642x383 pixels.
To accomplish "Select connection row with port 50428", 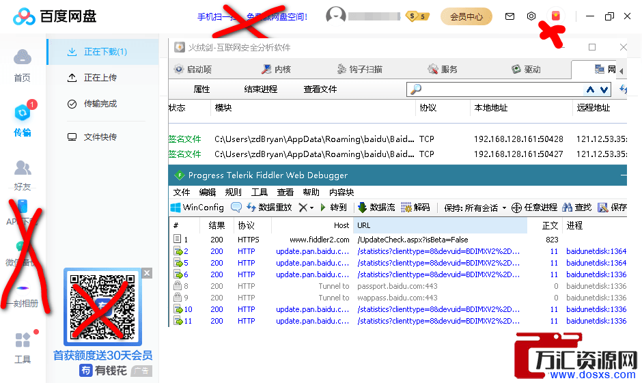I will point(397,139).
